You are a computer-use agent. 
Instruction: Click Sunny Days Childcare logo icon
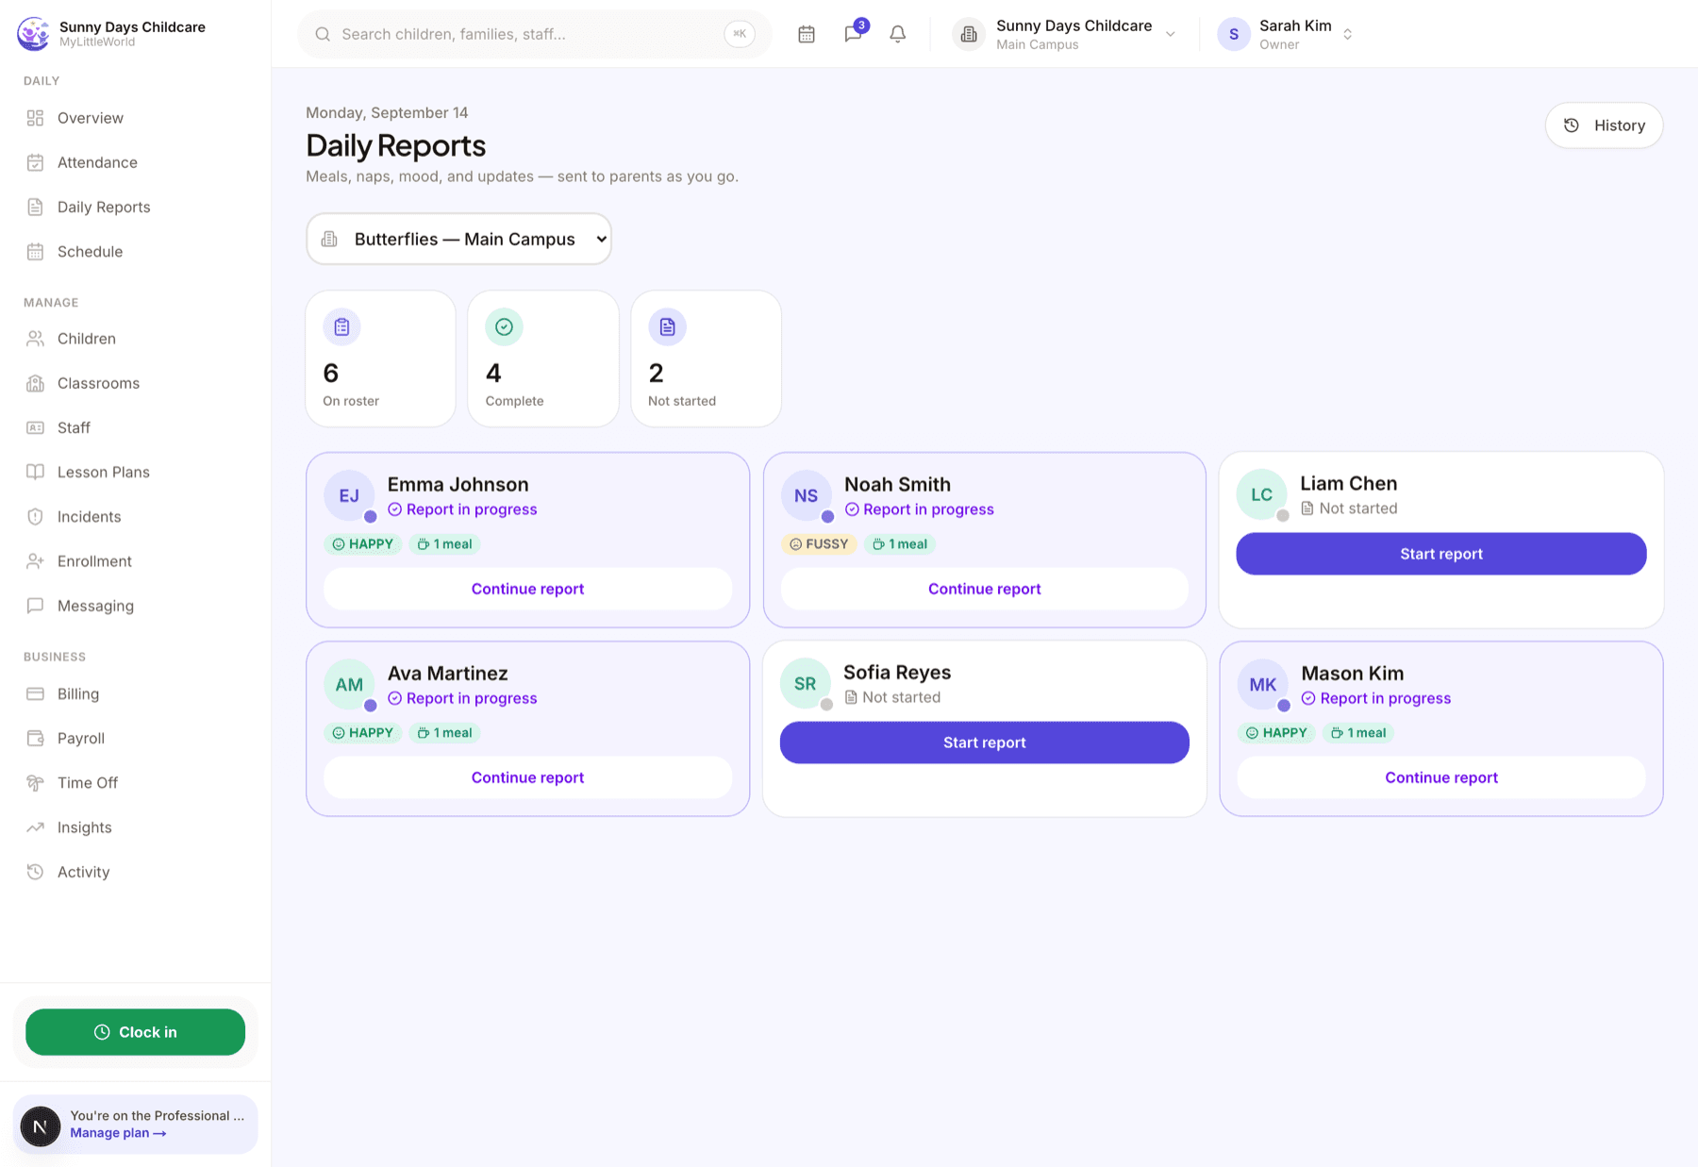34,33
